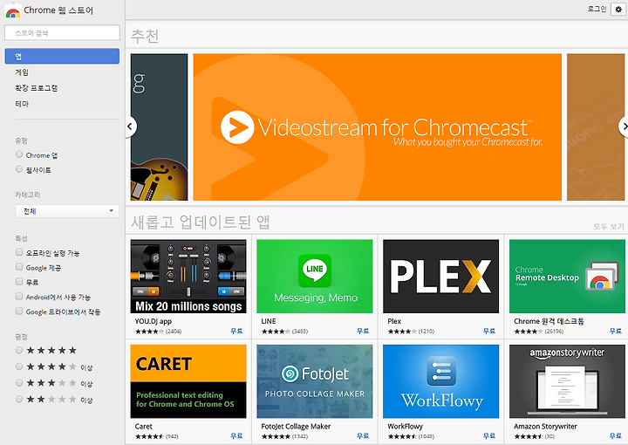The width and height of the screenshot is (628, 445).
Task: Filter by two stars and above
Action: pos(19,400)
